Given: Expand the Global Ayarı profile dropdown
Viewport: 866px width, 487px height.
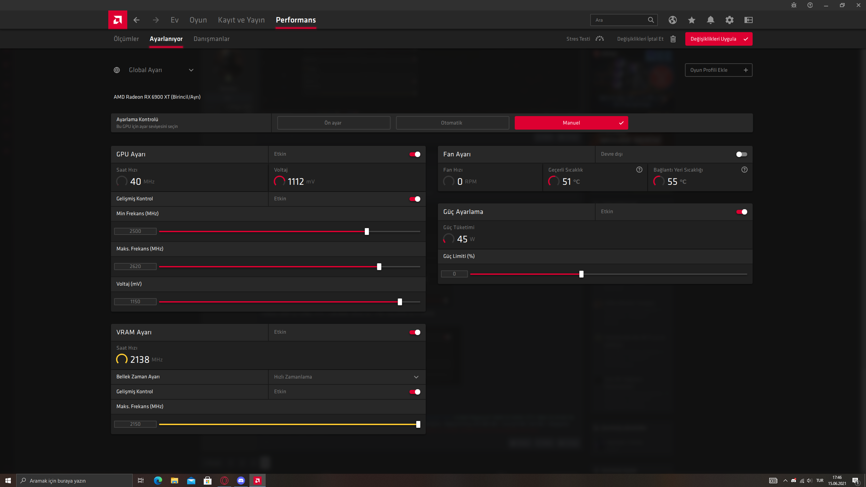Looking at the screenshot, I should click(x=191, y=70).
